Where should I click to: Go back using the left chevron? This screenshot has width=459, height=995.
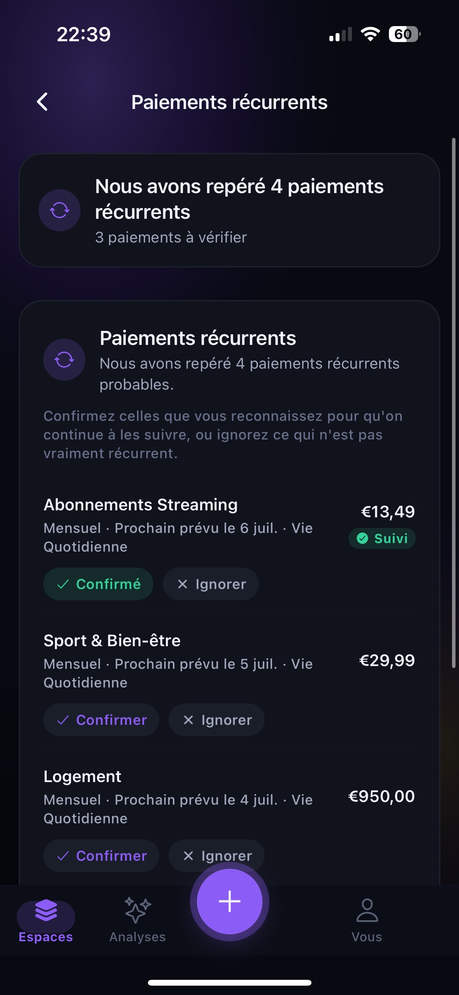click(42, 102)
